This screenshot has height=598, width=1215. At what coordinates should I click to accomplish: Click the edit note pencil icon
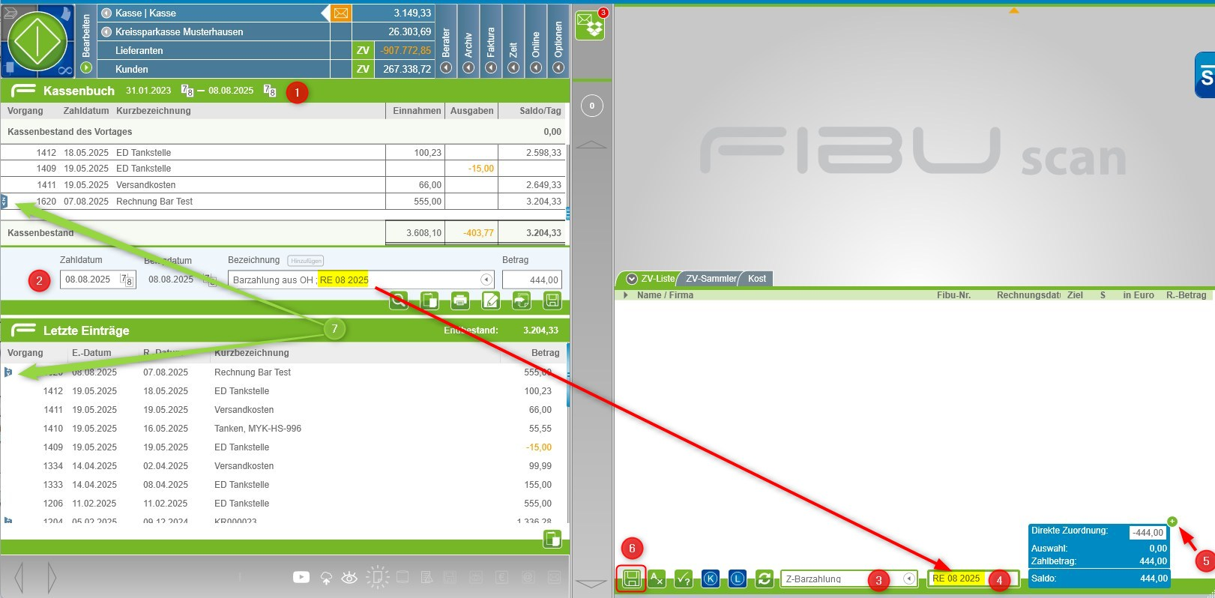click(491, 301)
